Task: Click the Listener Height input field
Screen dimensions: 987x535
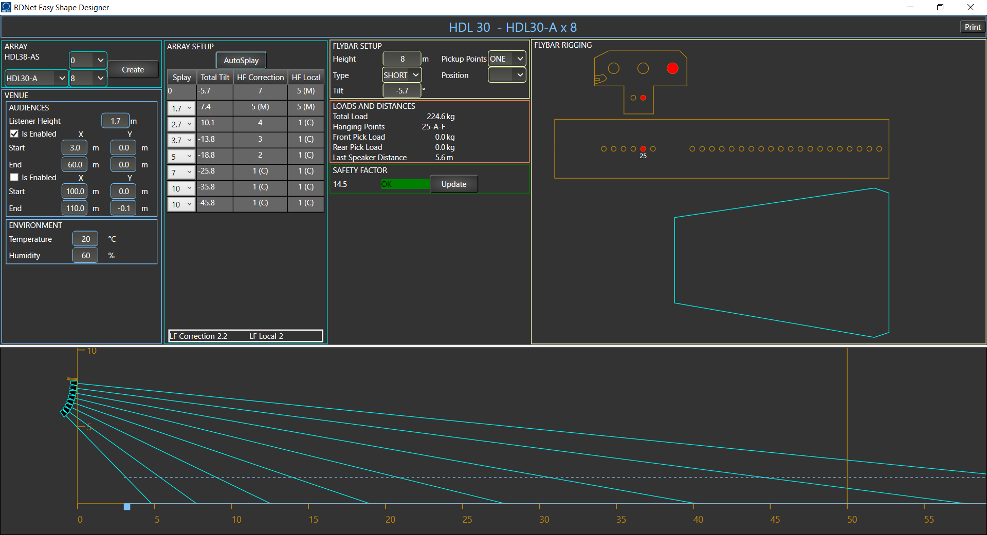Action: [116, 121]
